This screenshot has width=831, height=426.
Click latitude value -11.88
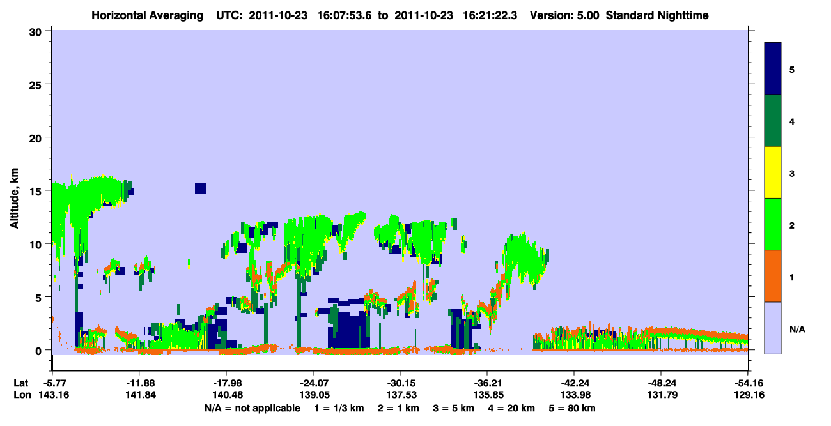[x=139, y=383]
